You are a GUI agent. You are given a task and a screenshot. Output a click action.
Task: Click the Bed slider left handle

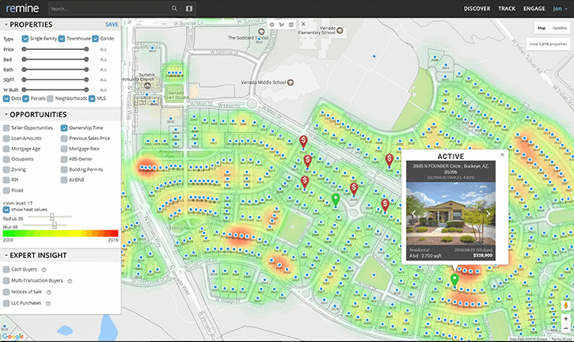pos(24,59)
